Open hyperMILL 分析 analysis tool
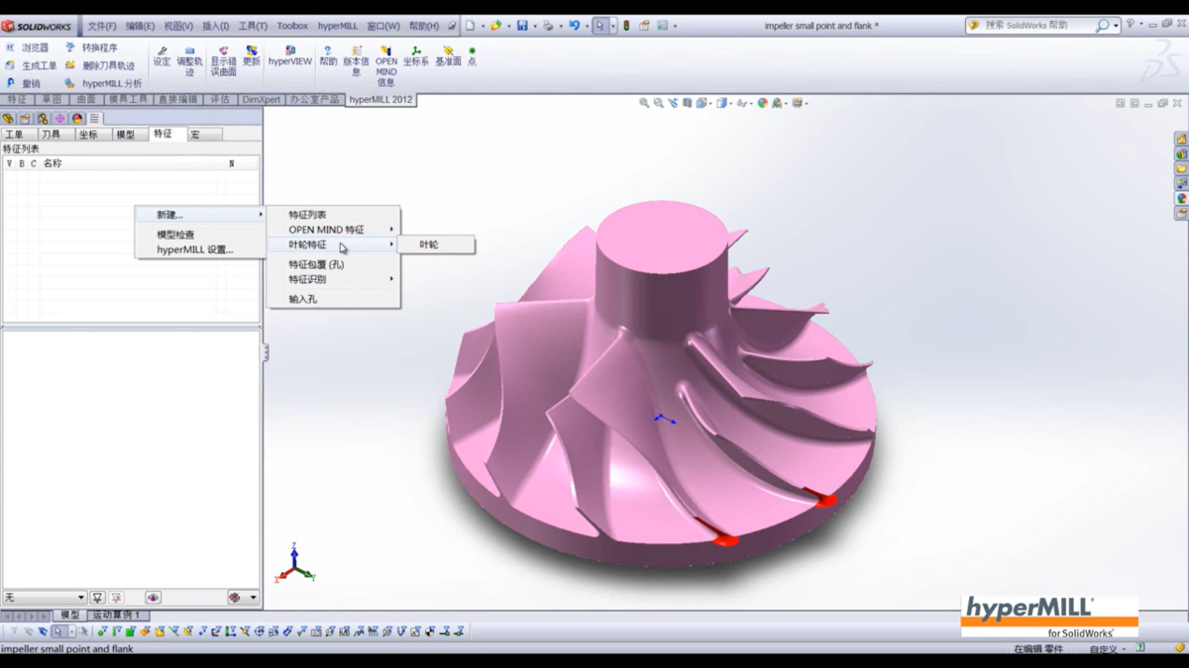1189x668 pixels. [103, 84]
